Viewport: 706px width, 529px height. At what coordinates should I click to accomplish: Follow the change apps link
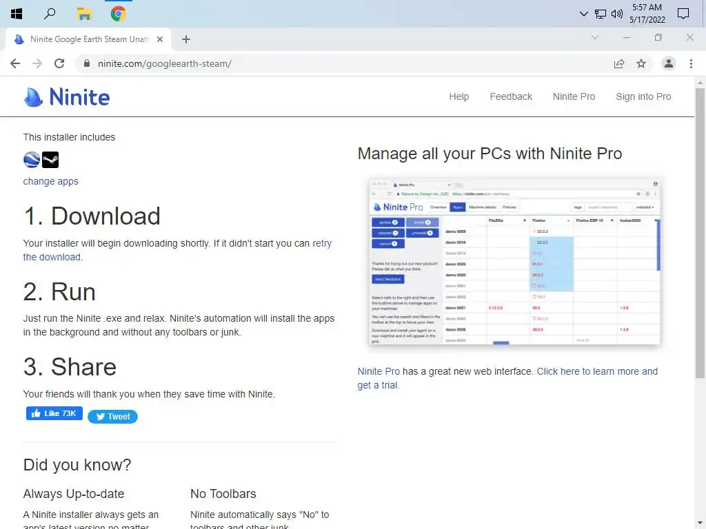(51, 181)
